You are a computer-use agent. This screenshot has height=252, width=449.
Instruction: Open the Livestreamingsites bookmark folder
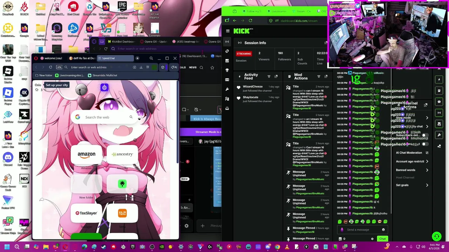click(69, 75)
